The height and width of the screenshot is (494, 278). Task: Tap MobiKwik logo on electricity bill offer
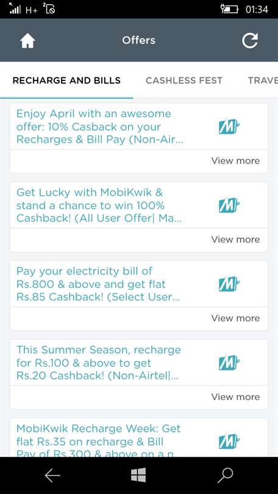[x=229, y=284]
